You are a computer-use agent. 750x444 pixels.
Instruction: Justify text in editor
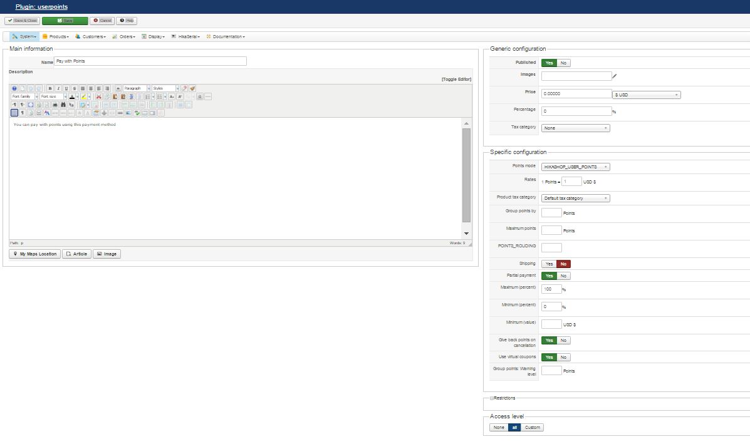click(x=83, y=88)
